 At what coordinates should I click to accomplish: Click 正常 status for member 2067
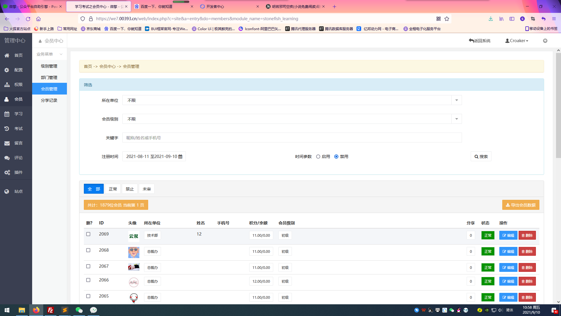point(488,267)
